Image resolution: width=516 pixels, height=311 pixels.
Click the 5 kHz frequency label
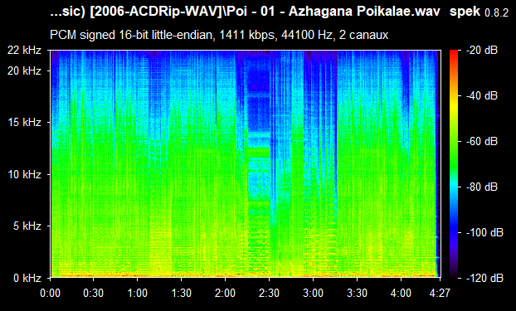[27, 226]
